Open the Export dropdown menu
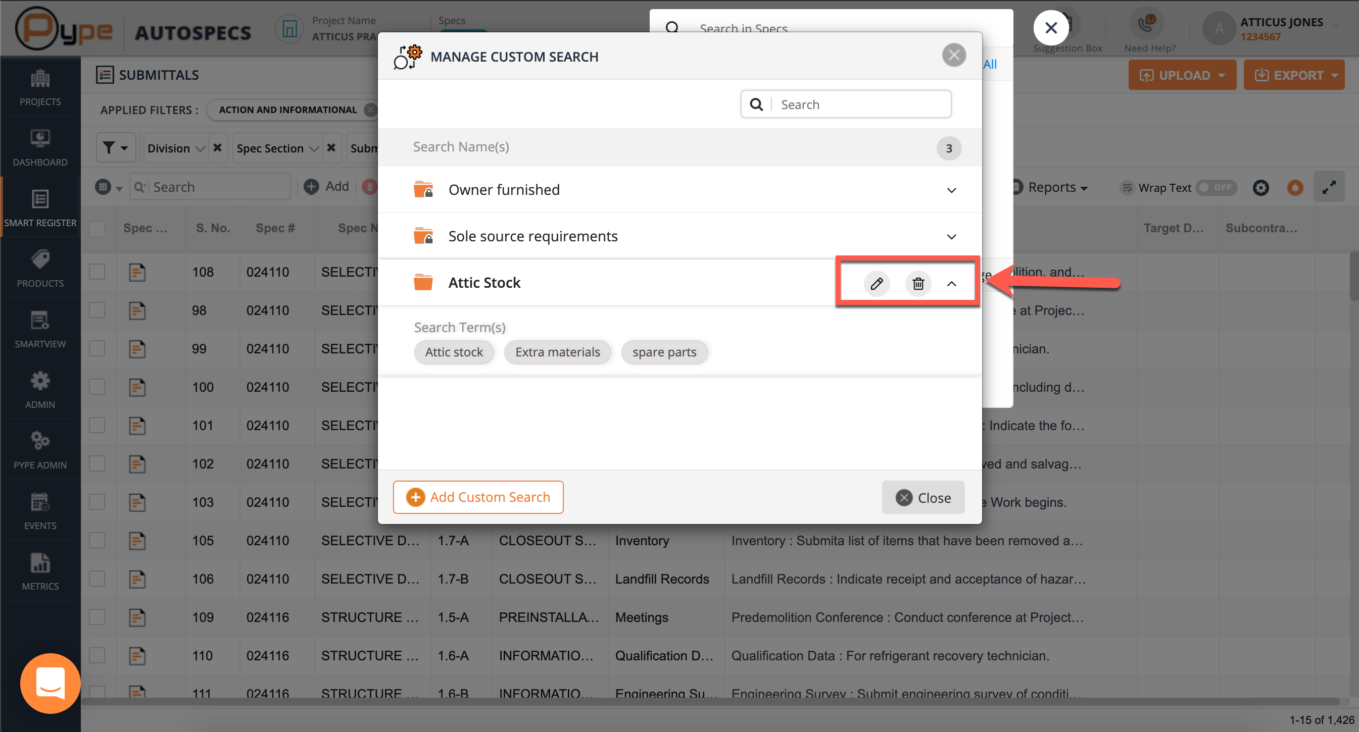Viewport: 1359px width, 732px height. [1294, 75]
